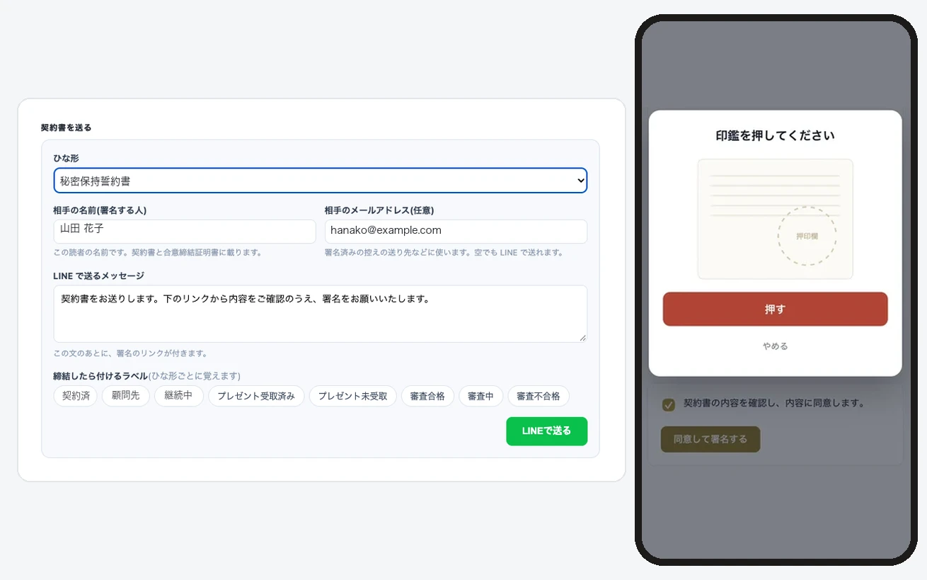Viewport: 927px width, 580px height.
Task: Toggle the 審査合格 label chip
Action: click(x=427, y=396)
